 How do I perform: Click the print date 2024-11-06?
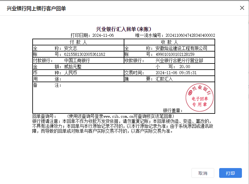click(x=103, y=36)
